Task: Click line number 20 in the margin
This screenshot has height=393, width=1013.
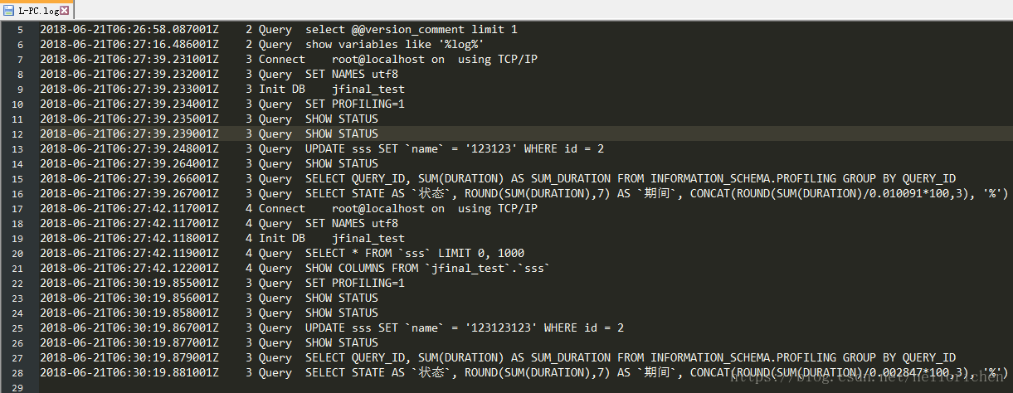Action: click(x=18, y=254)
